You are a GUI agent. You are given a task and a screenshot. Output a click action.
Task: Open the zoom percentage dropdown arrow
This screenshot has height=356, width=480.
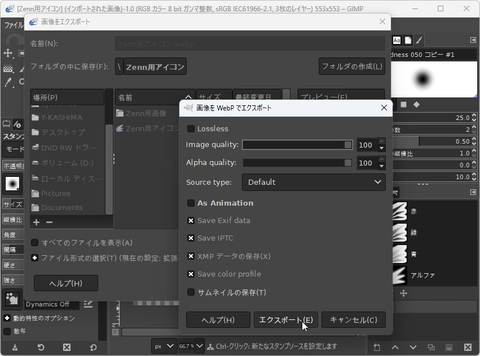click(200, 346)
